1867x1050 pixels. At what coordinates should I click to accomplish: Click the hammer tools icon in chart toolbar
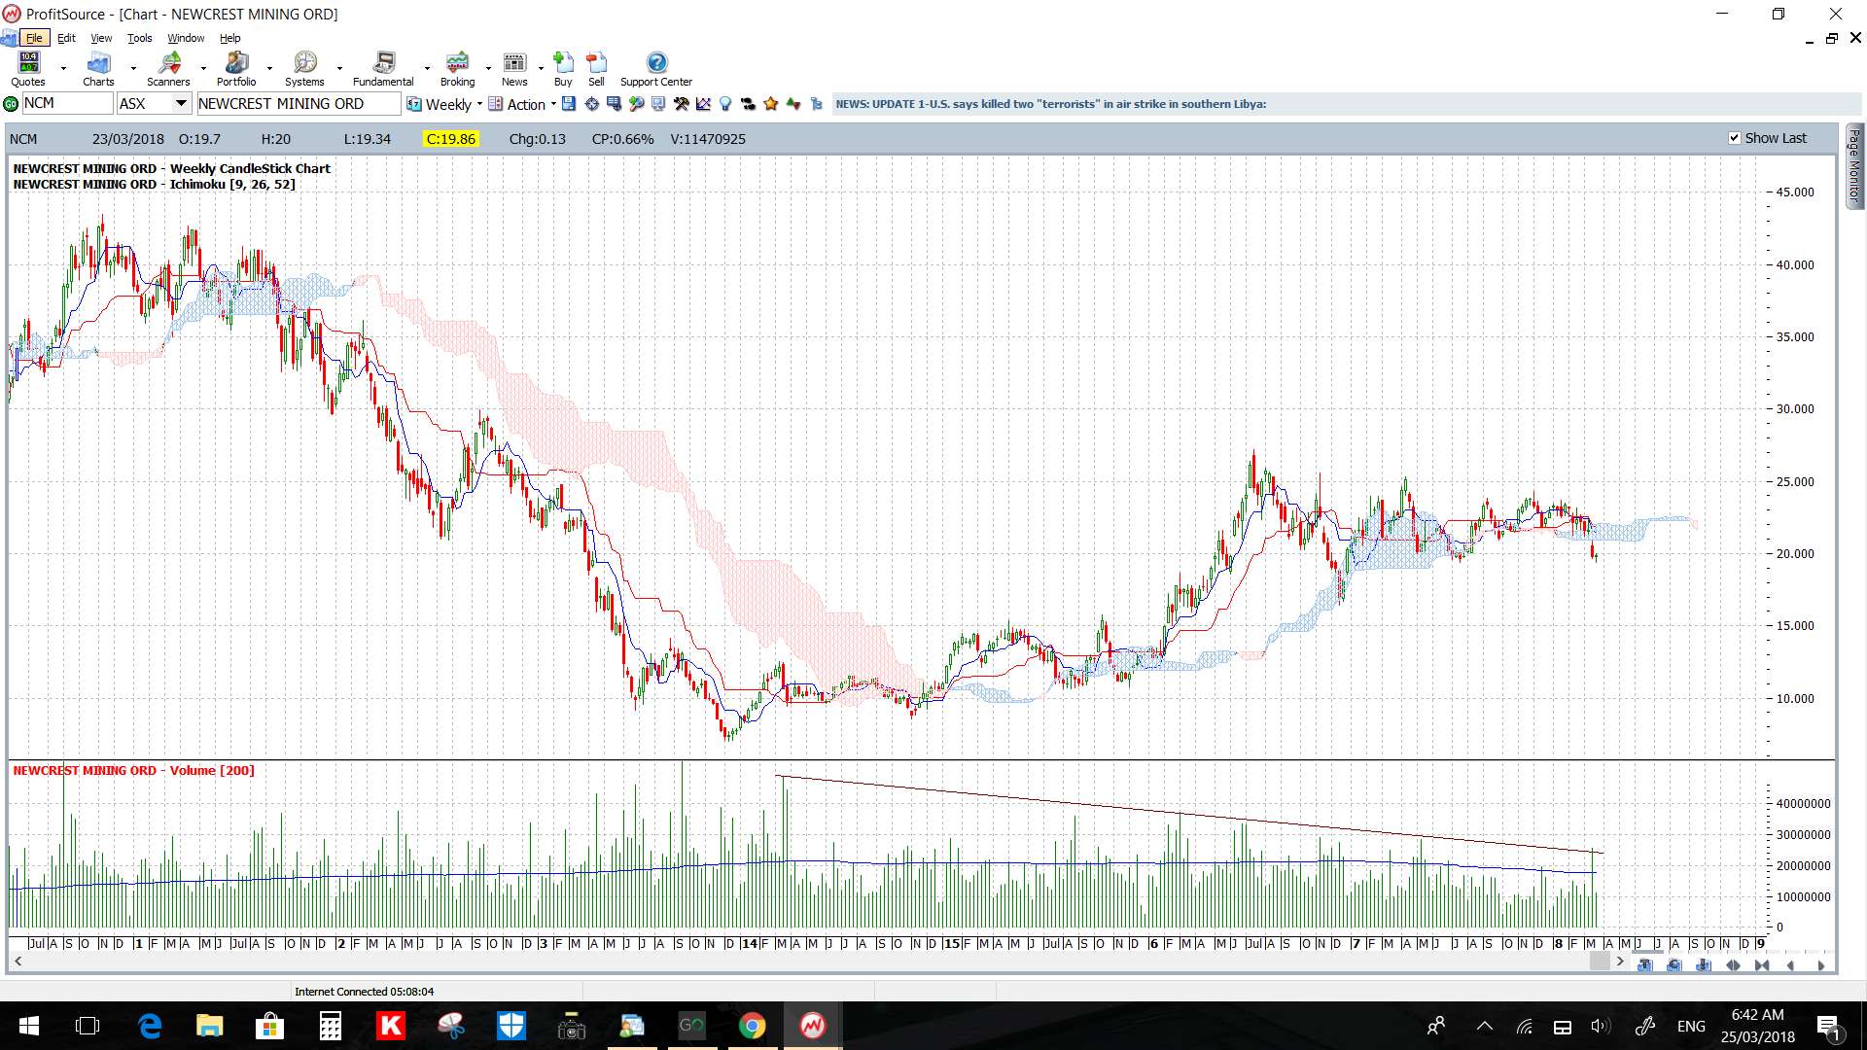(682, 104)
